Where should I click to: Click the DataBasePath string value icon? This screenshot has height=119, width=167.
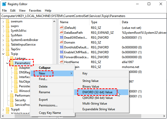[62, 32]
